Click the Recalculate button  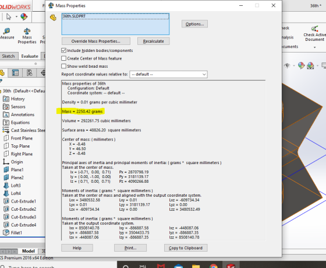pyautogui.click(x=154, y=41)
